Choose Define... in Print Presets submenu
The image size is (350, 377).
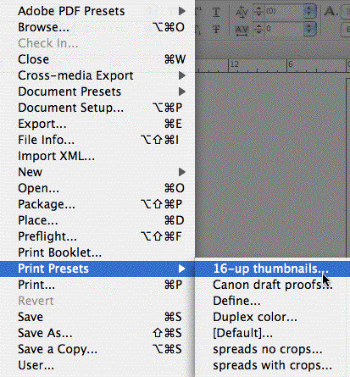tap(272, 301)
